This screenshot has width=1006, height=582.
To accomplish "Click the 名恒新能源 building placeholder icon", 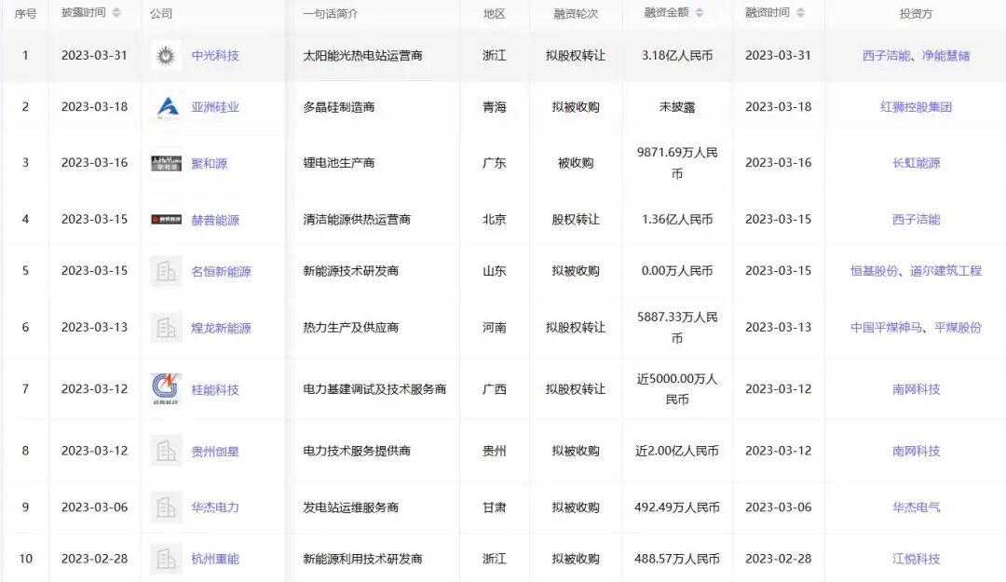I will 165,271.
